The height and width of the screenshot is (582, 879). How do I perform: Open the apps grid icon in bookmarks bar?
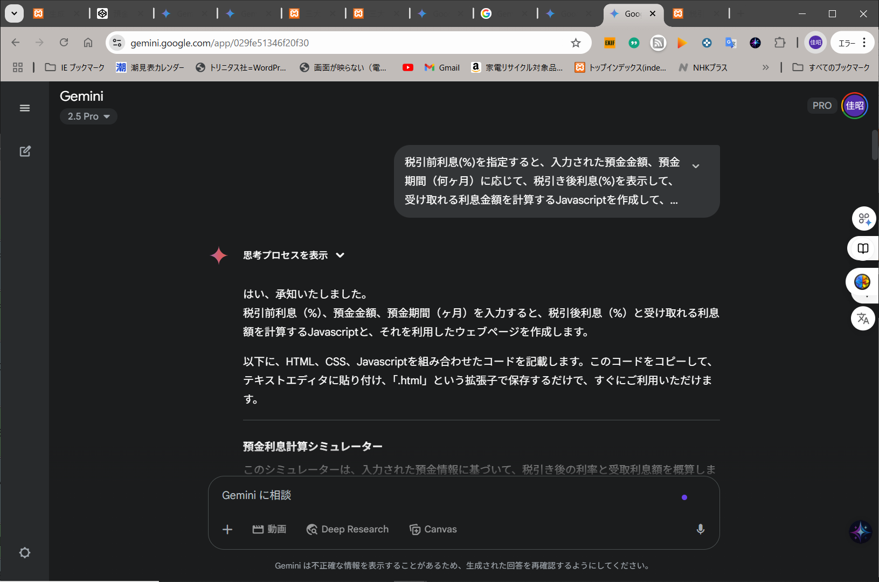pos(18,67)
